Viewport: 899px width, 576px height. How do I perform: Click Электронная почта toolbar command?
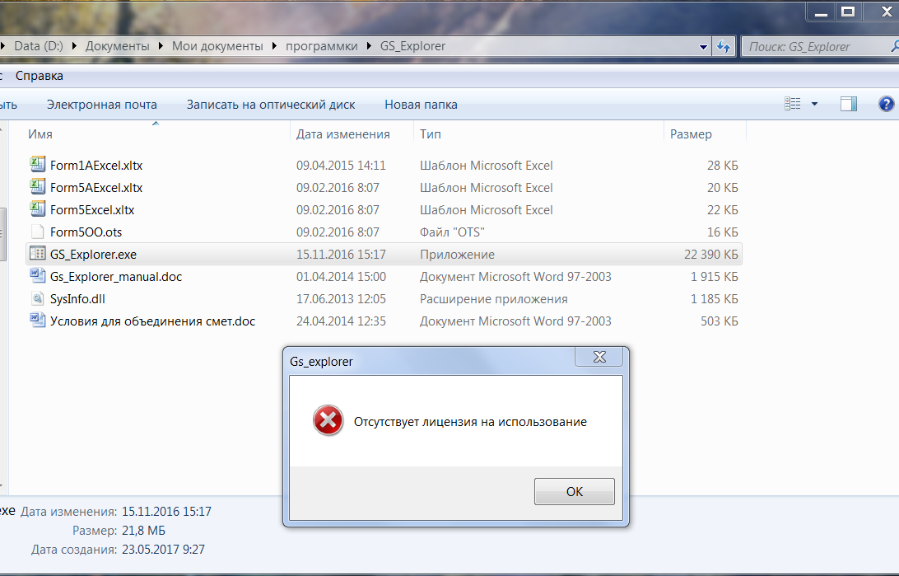tap(101, 105)
